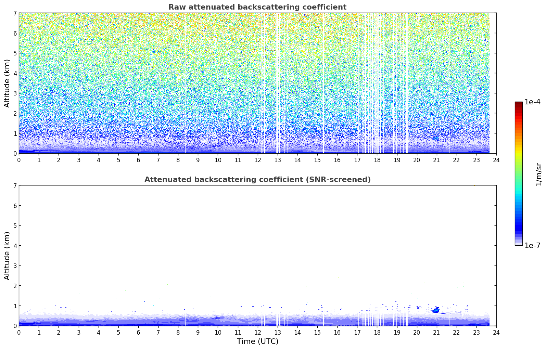This screenshot has width=546, height=349.
Task: Click the '1e-4' colorbar label
Action: (x=532, y=102)
